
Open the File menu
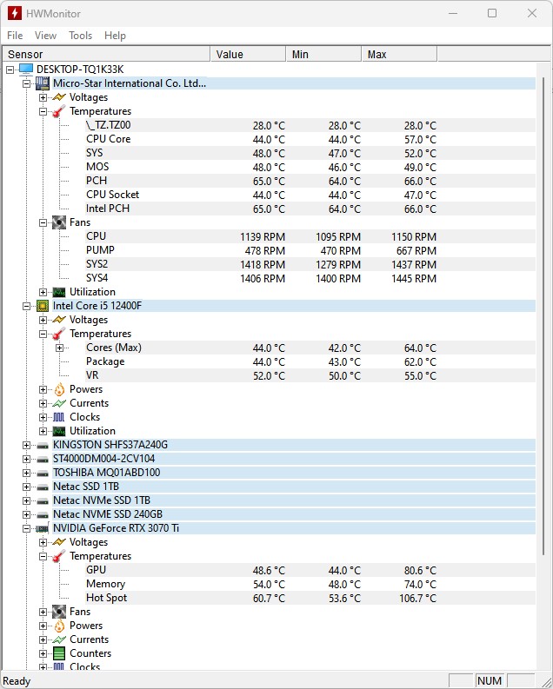[15, 35]
